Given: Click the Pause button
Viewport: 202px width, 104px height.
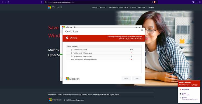Looking at the screenshot, I should click(x=126, y=78).
